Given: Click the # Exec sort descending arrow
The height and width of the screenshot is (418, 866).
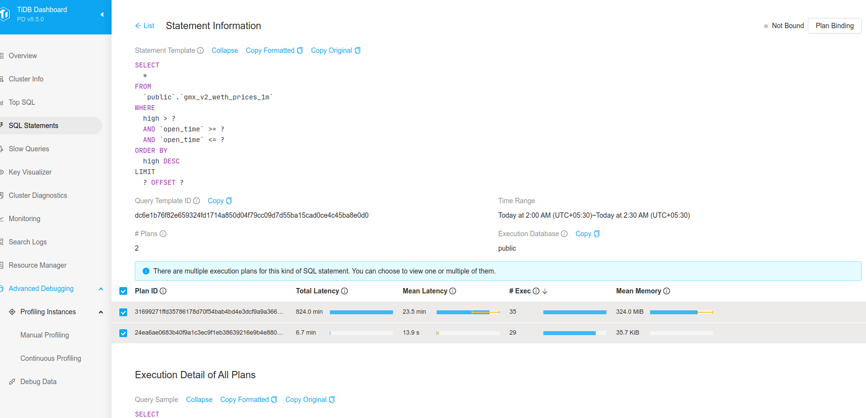Looking at the screenshot, I should pos(545,291).
